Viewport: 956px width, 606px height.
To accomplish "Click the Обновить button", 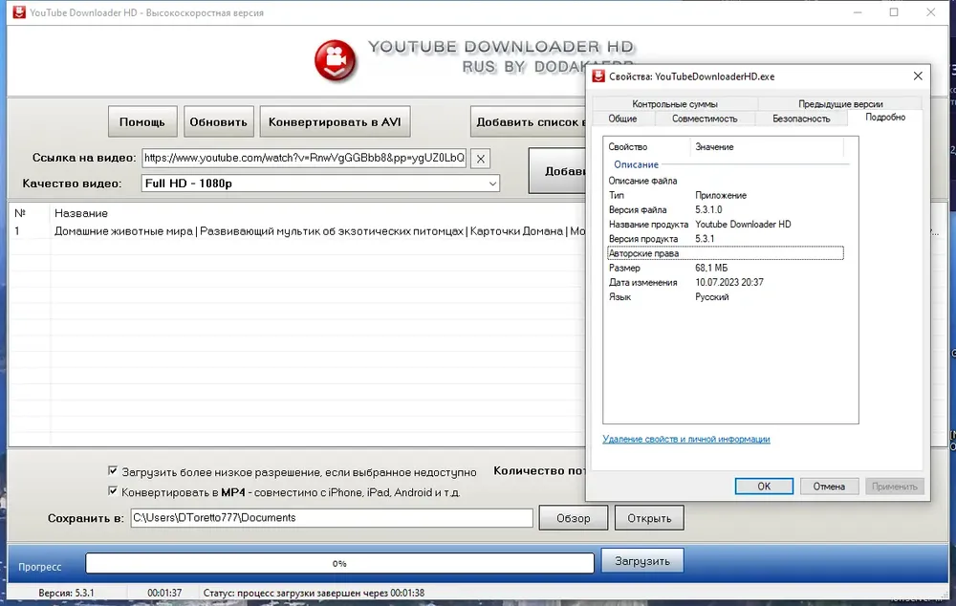I will tap(218, 122).
